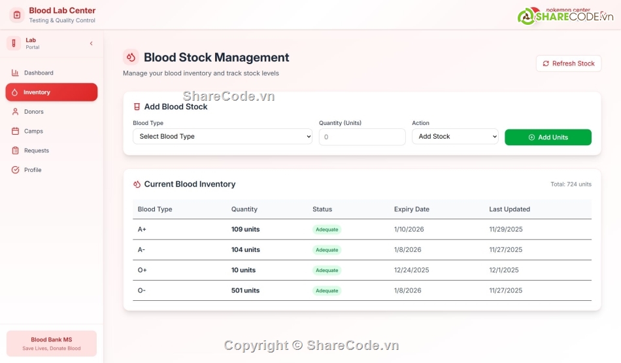Click the Blood Lab Center logo icon
The image size is (621, 363).
pos(17,14)
